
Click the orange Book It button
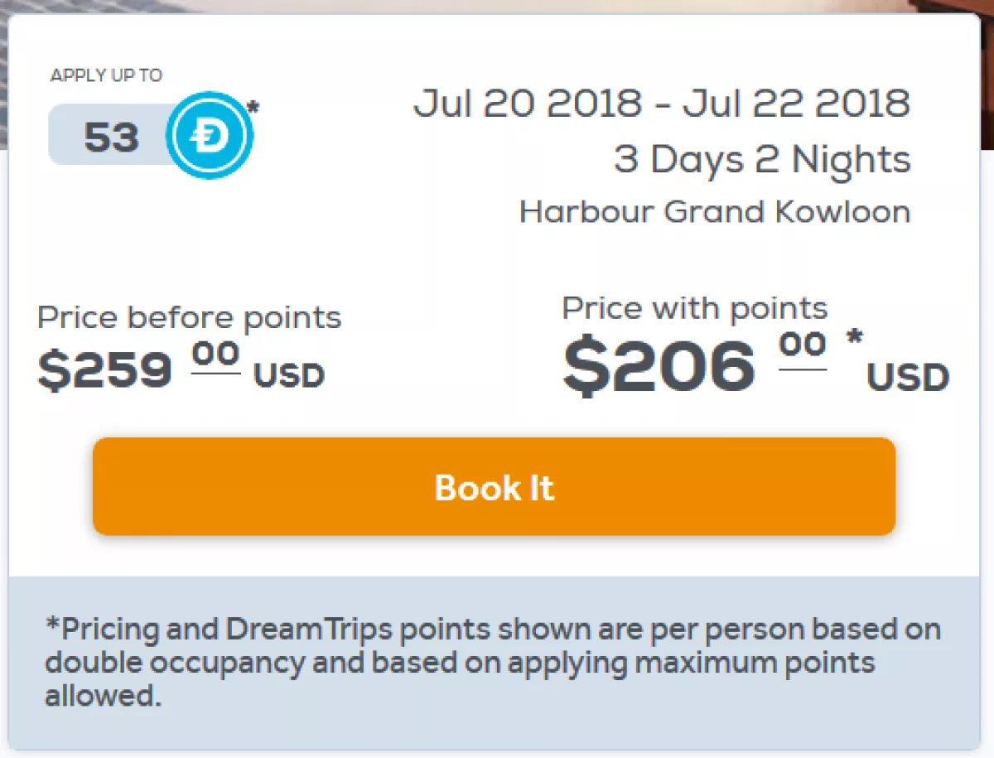[494, 486]
